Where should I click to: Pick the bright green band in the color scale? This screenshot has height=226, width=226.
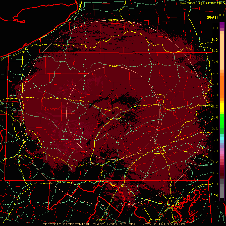222,122
